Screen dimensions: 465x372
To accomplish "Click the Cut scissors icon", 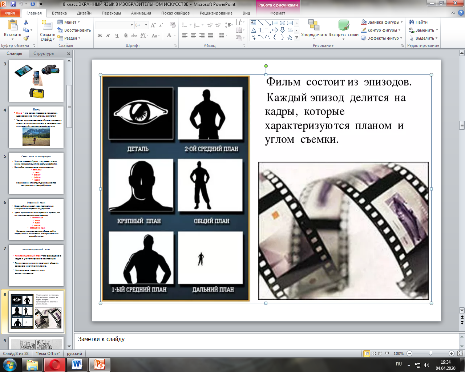I will 26,23.
